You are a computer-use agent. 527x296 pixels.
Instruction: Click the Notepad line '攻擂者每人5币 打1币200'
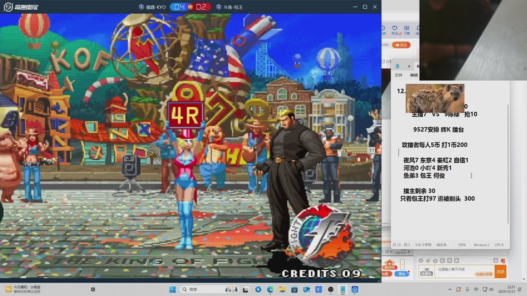(x=434, y=145)
